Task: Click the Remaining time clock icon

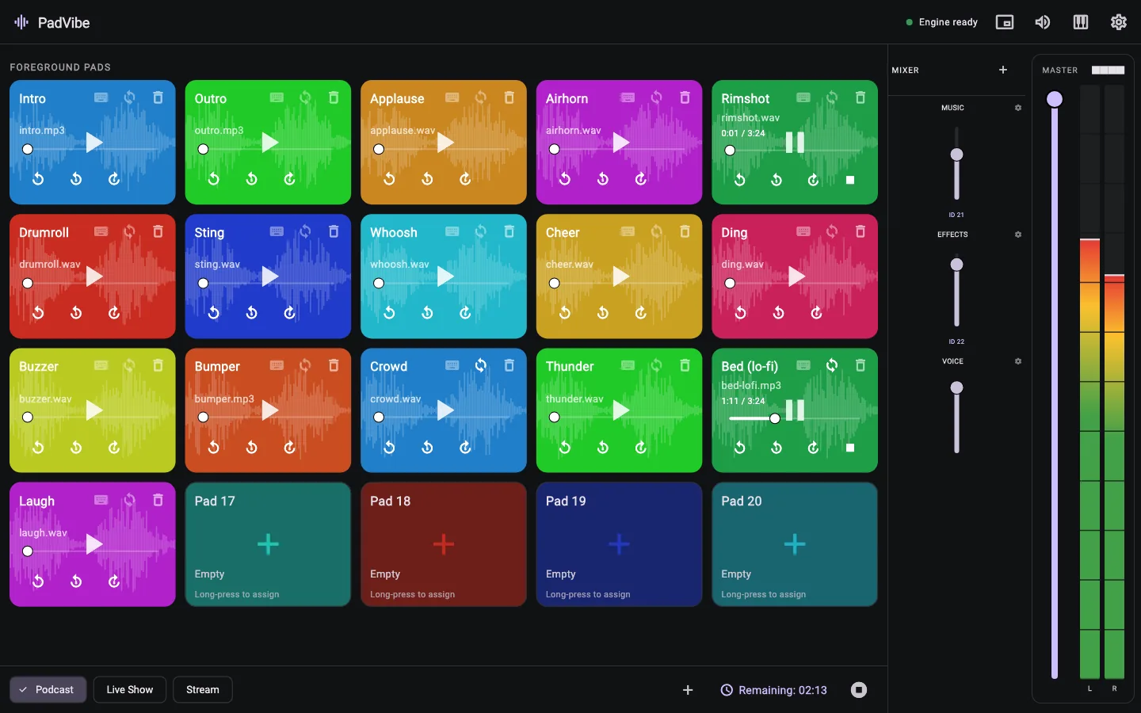Action: point(727,690)
